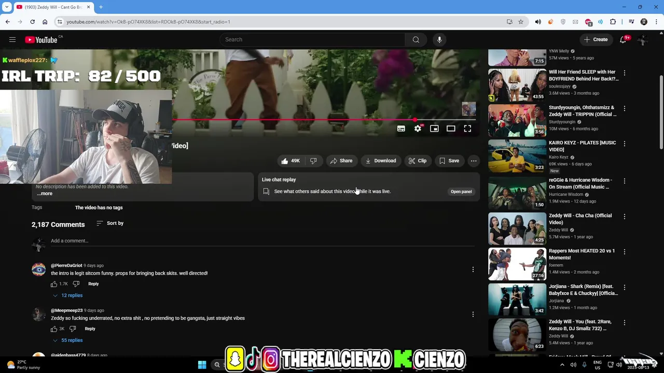The width and height of the screenshot is (664, 373).
Task: Play the KAIRO KEYZ - PILATES thumbnail
Action: coord(517,155)
